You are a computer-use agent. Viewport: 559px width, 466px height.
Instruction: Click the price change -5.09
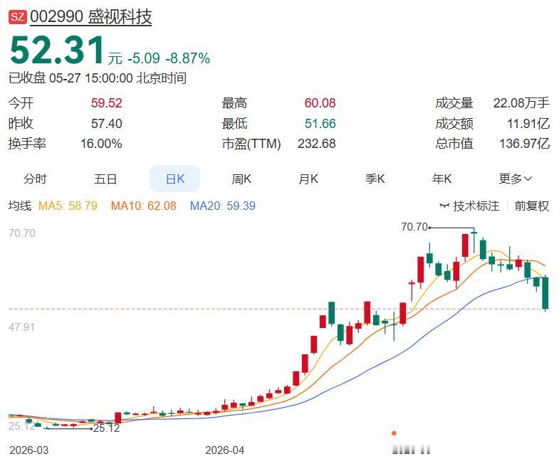[144, 58]
